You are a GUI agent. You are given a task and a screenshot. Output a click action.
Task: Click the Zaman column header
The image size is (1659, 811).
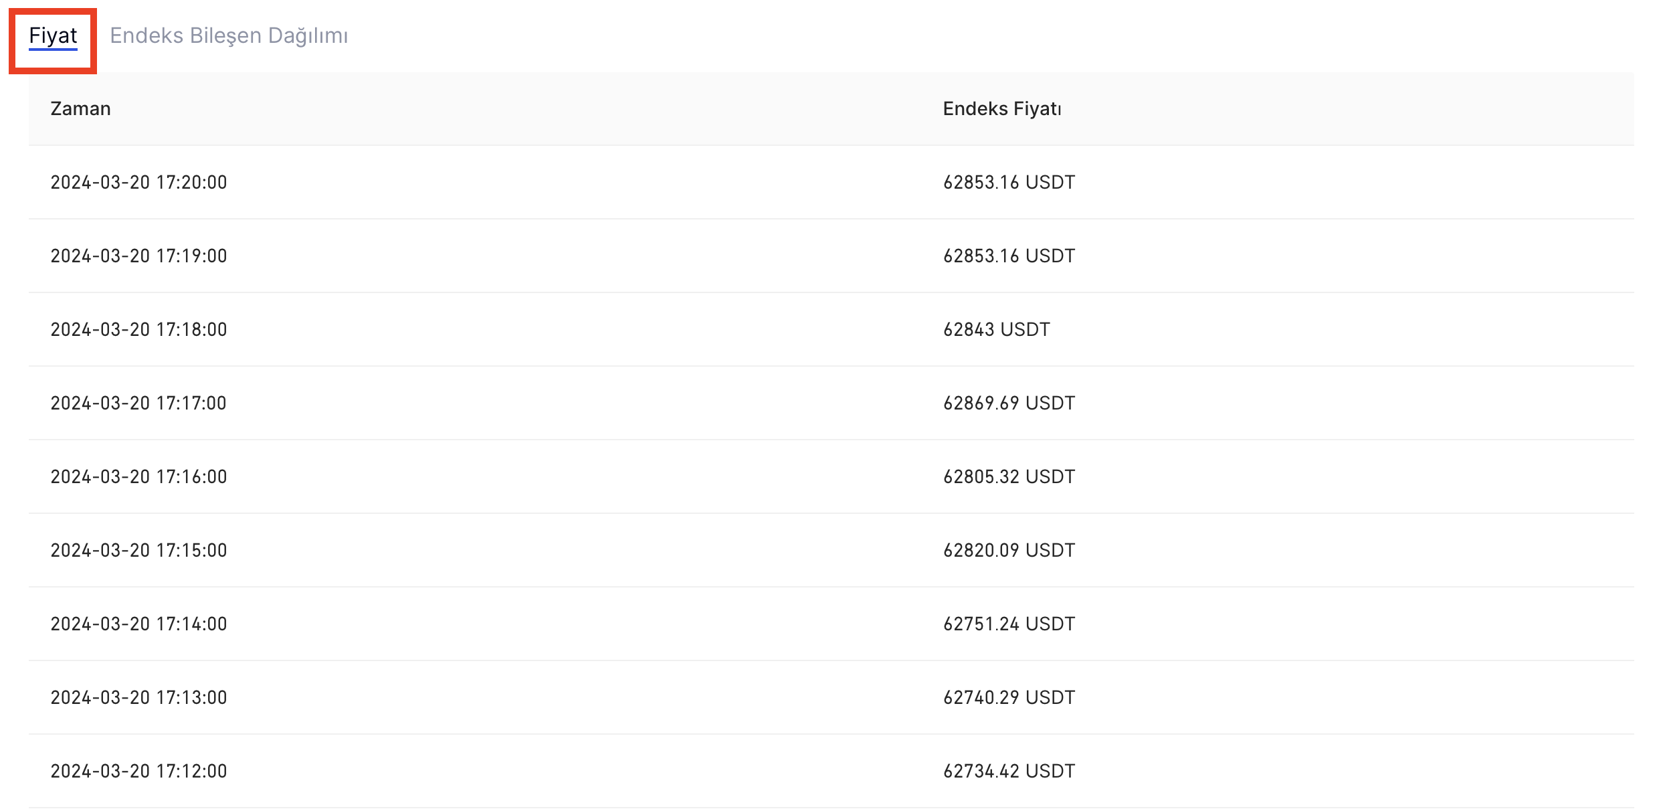tap(80, 109)
